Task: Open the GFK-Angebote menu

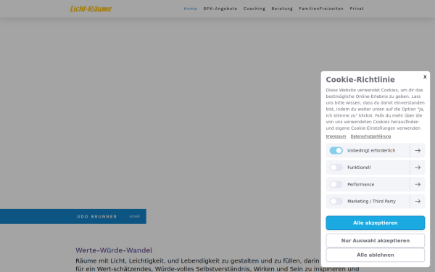Action: pos(220,9)
